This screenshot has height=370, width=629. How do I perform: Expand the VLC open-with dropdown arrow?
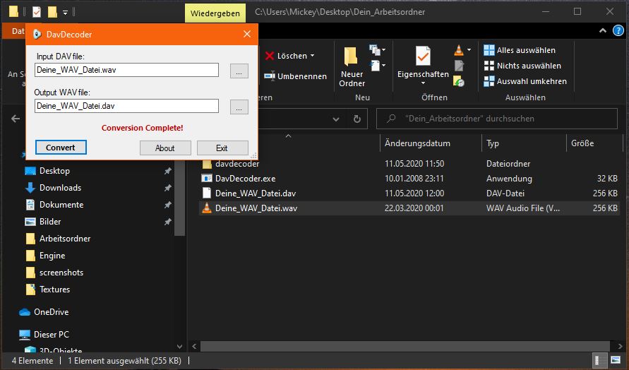pos(469,51)
